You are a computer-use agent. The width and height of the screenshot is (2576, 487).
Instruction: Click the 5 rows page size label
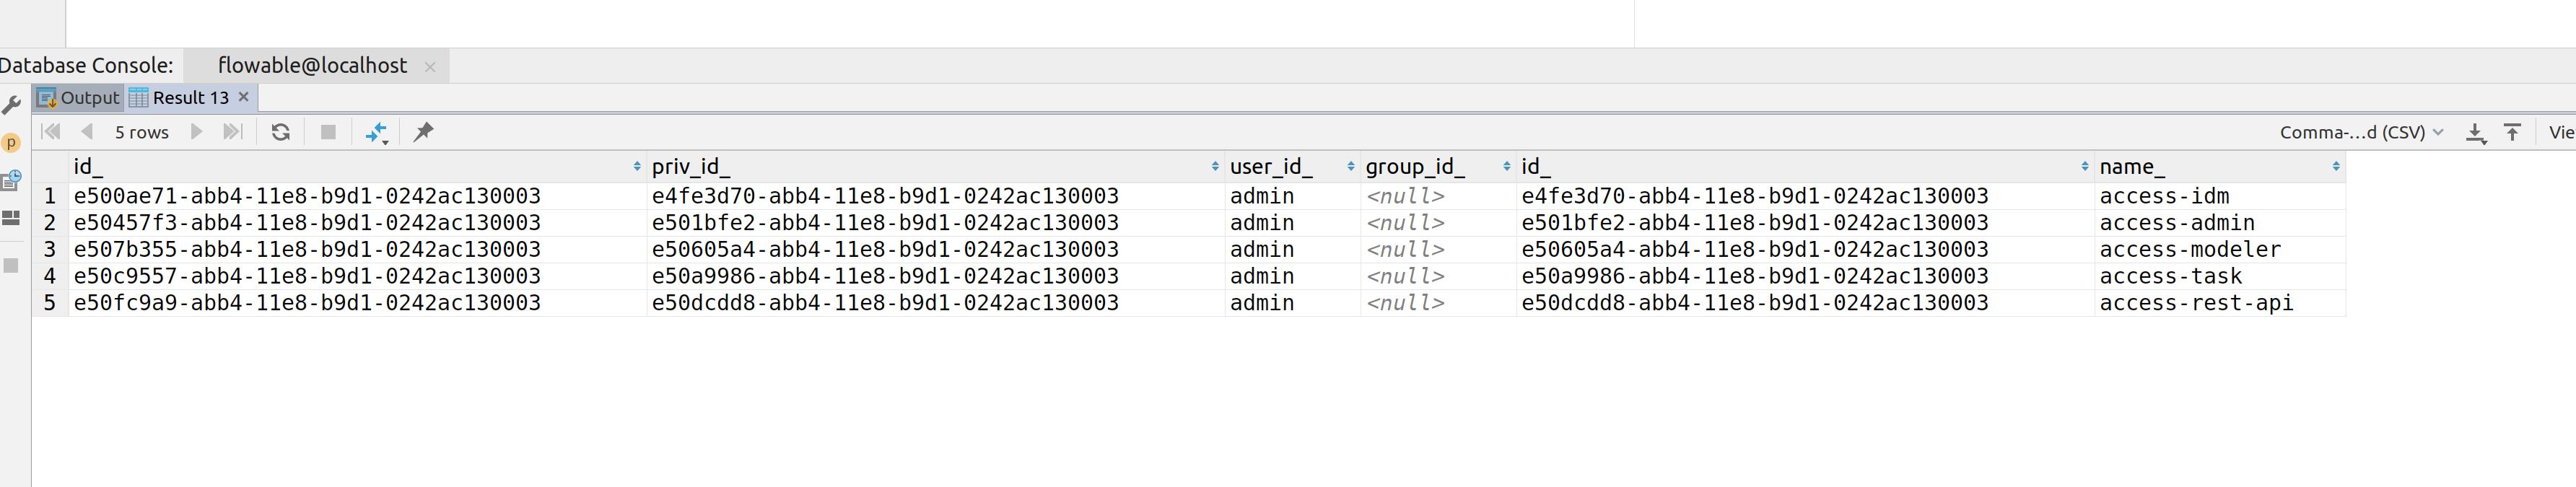coord(141,132)
